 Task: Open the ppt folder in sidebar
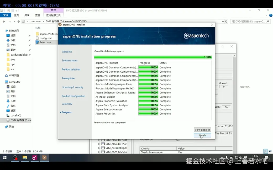[10, 64]
